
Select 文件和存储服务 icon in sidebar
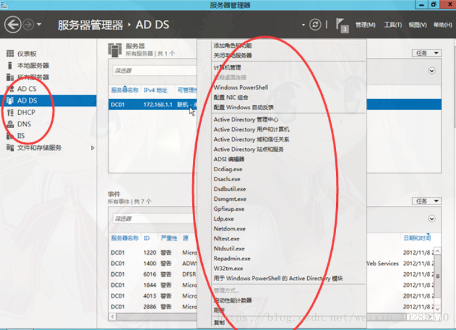[x=10, y=147]
